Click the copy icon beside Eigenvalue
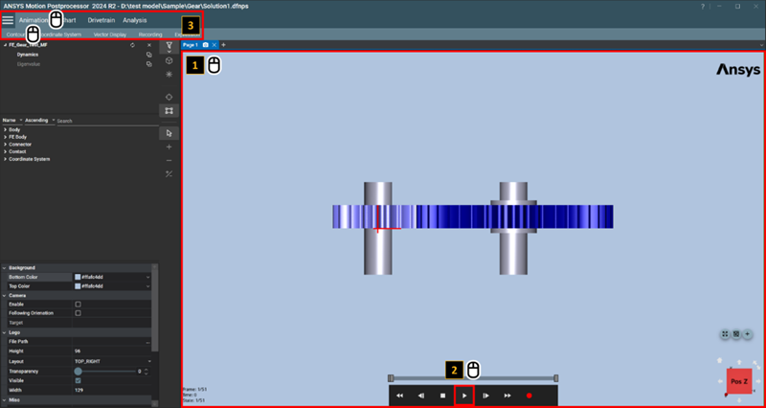Screen dimensions: 766x408 pos(149,64)
